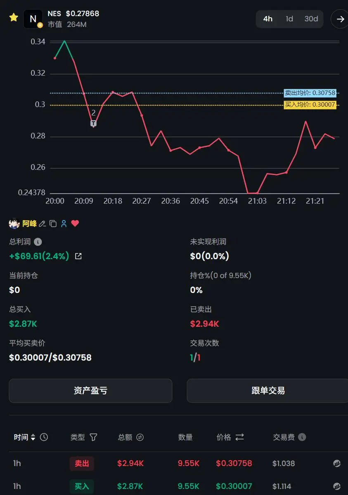Select the 30d timeframe tab
Viewport: 348px width, 495px height.
[311, 19]
